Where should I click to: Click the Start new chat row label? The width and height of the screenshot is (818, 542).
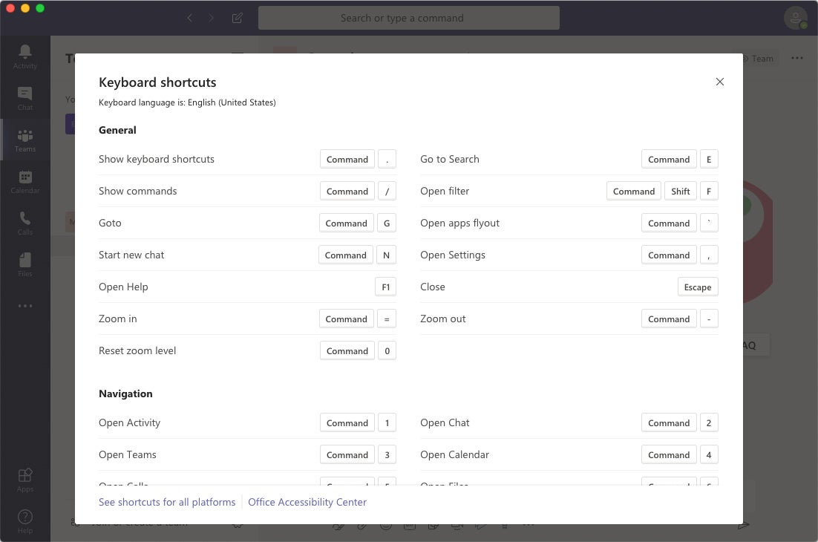(131, 255)
